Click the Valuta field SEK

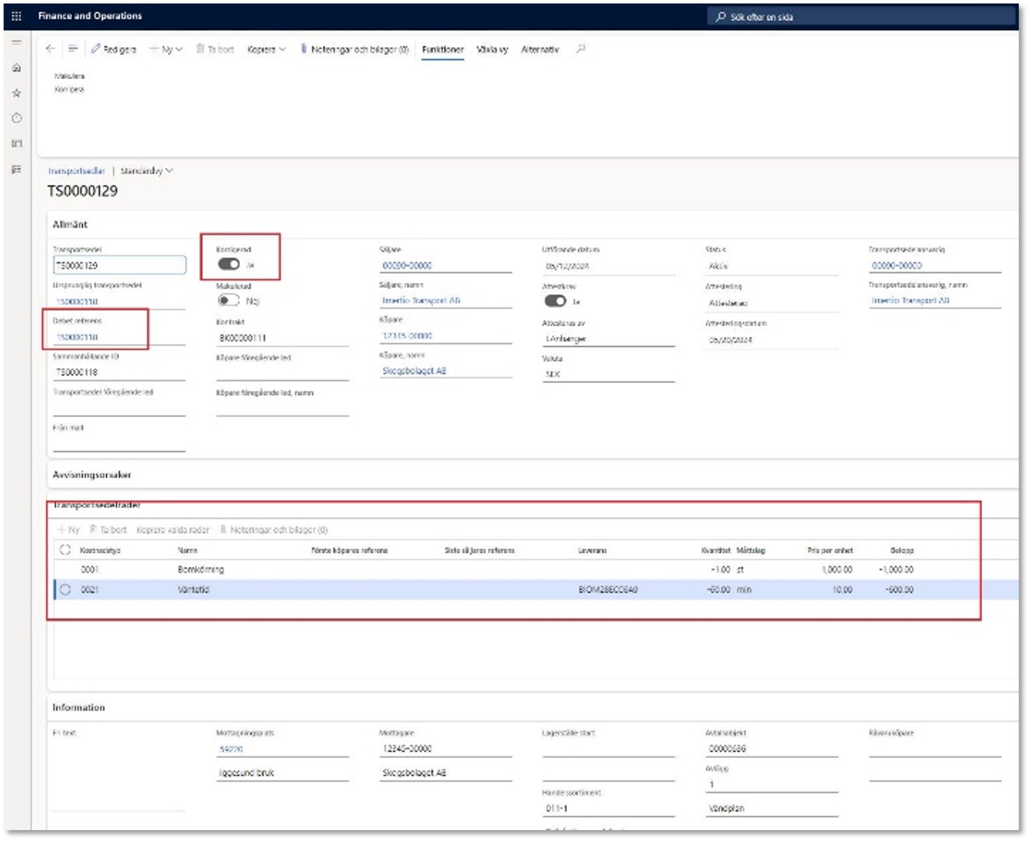(x=608, y=374)
